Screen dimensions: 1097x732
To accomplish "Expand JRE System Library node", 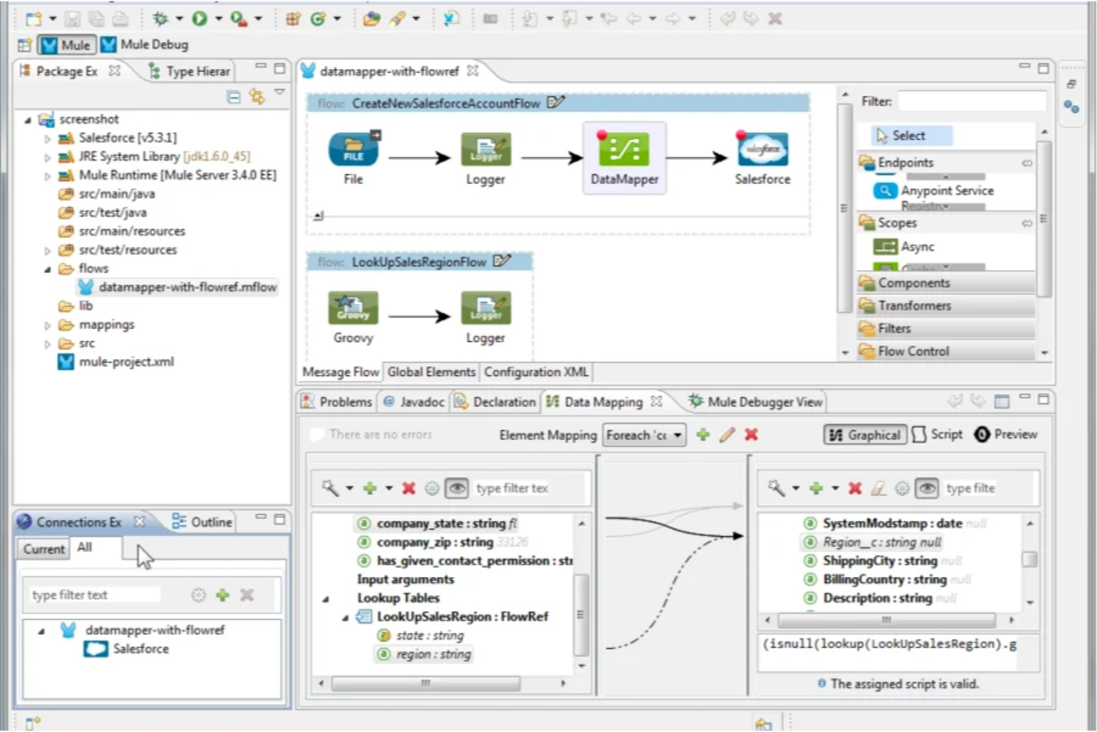I will tap(47, 157).
